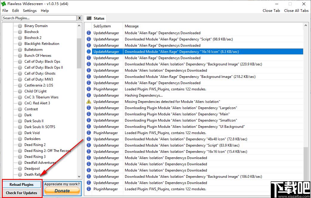Click the gear icon next to Bioshock 2

pos(20,38)
